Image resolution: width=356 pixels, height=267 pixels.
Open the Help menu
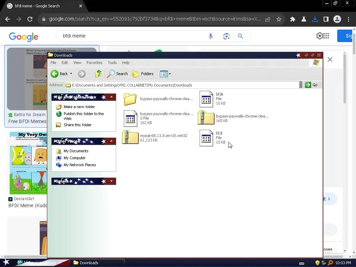[x=126, y=63]
